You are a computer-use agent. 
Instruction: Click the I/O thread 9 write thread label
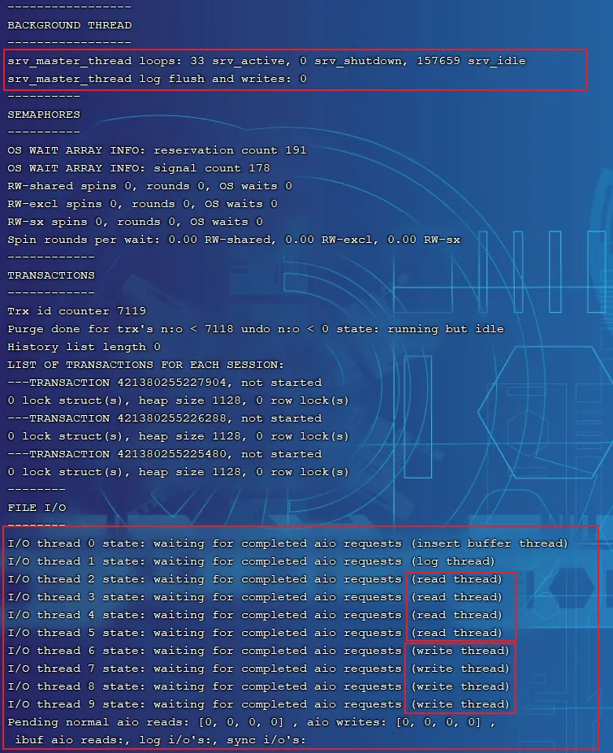[x=460, y=704]
